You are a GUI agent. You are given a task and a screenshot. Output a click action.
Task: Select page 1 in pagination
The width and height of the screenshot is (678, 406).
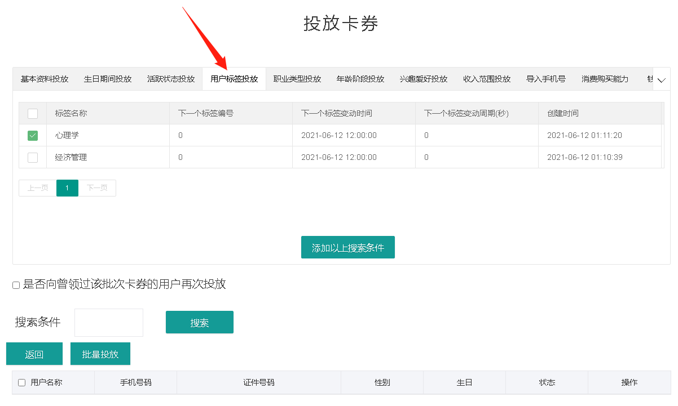(67, 188)
